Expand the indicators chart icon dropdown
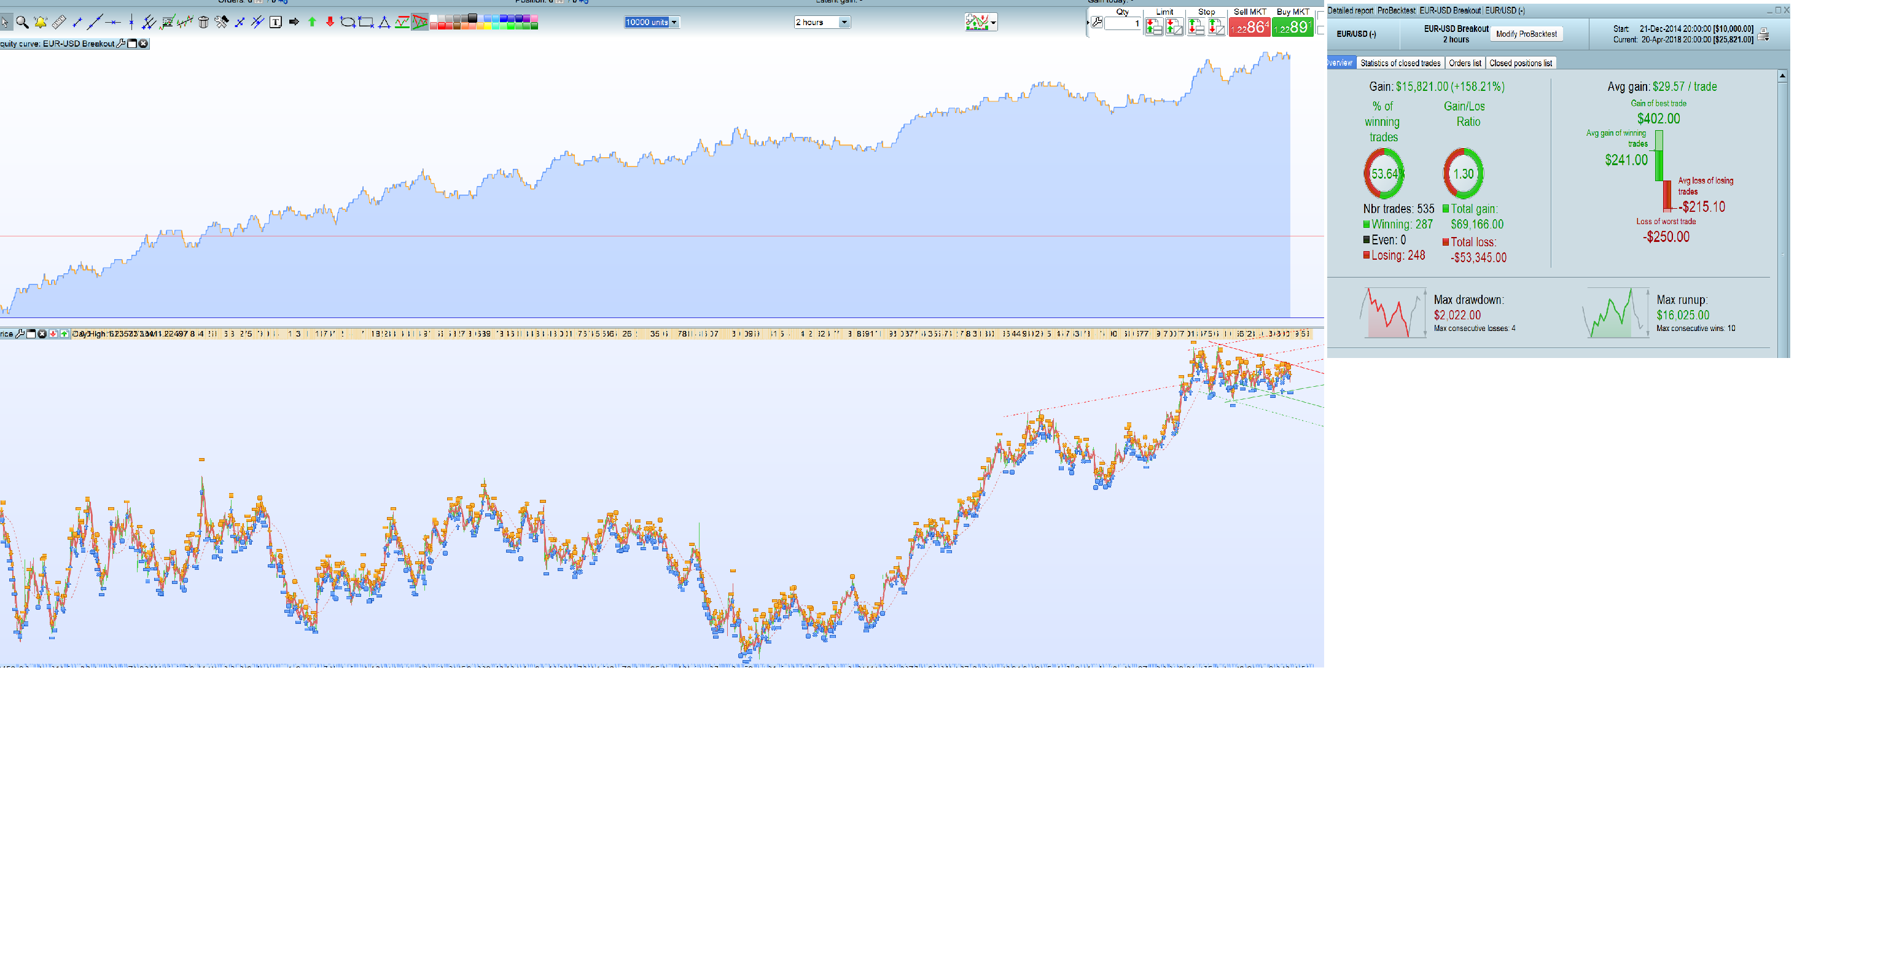 (993, 23)
